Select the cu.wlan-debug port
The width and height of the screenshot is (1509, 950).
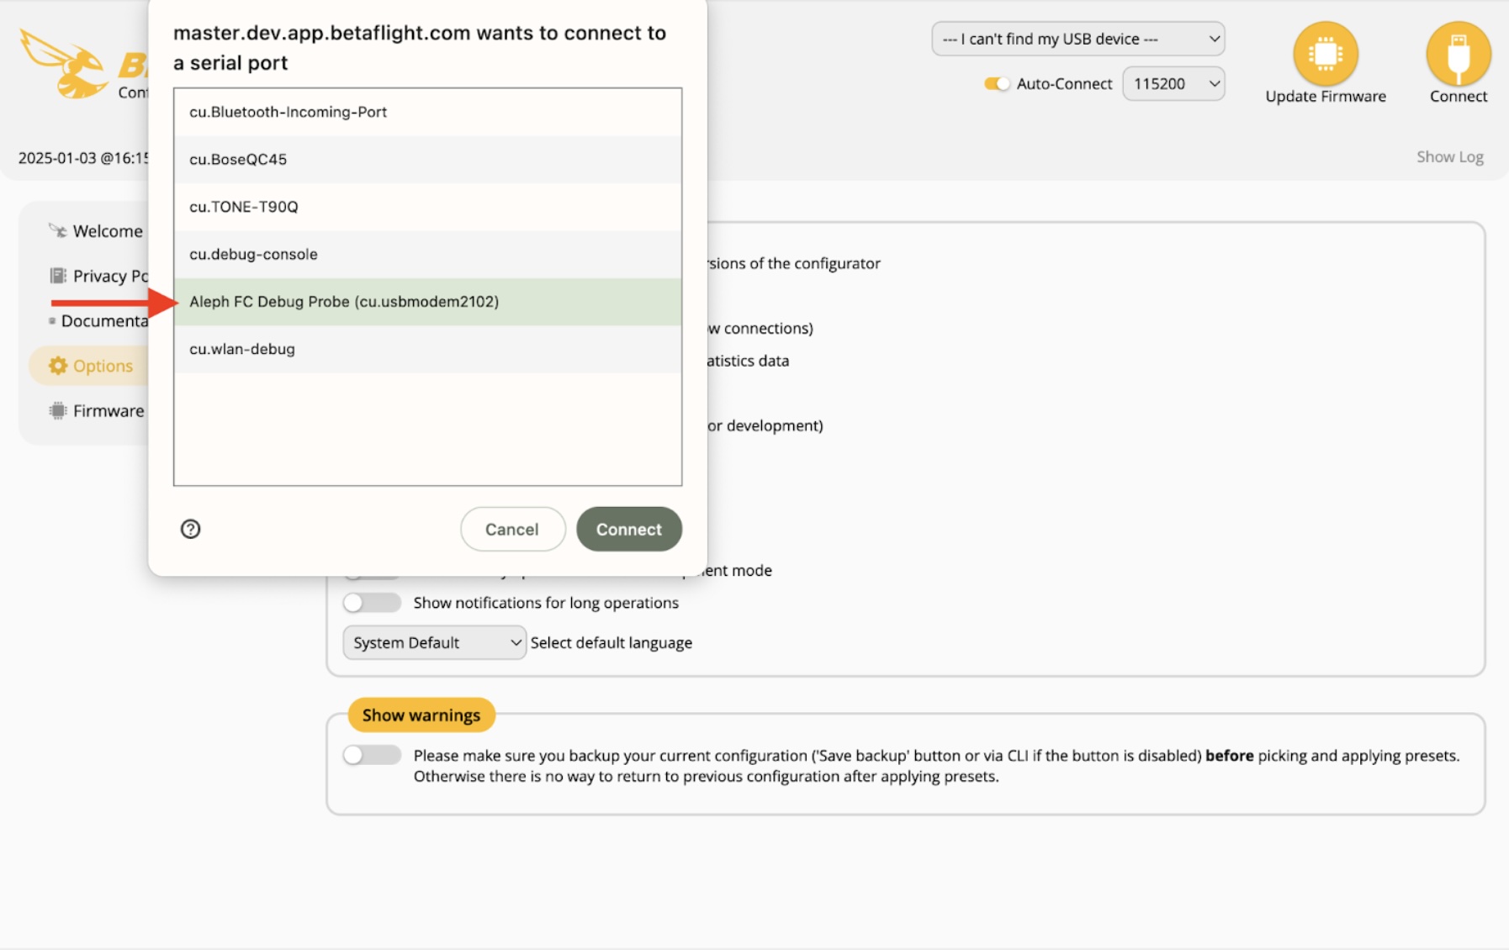point(427,349)
